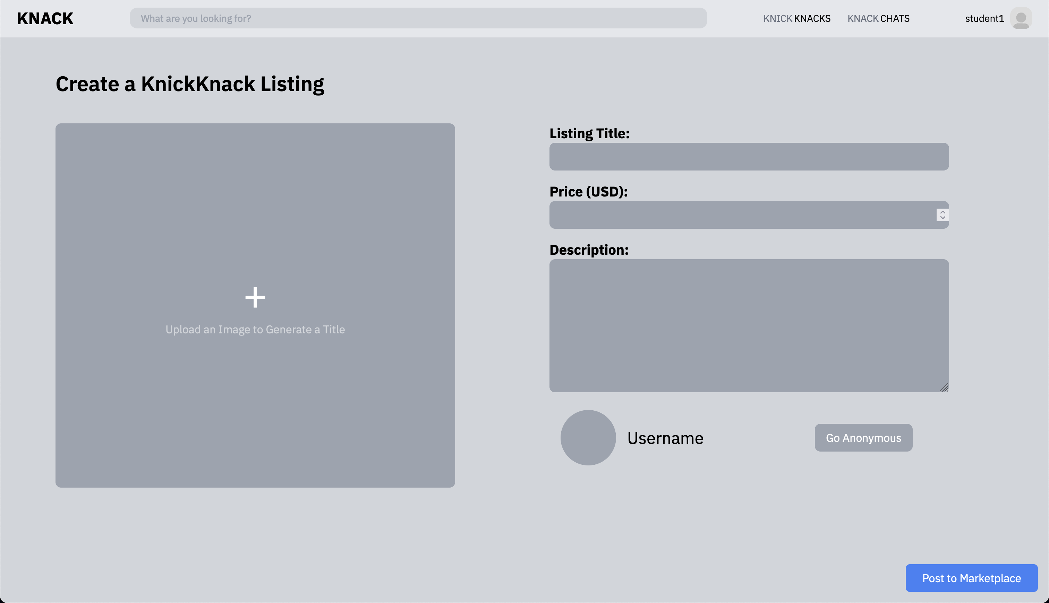Increase price with the up stepper arrow
The width and height of the screenshot is (1049, 603).
point(943,212)
